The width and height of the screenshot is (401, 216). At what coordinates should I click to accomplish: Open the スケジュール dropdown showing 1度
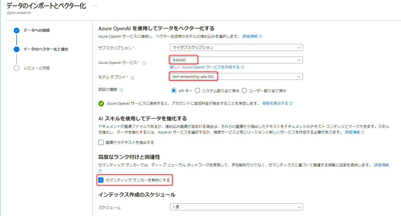[236, 207]
